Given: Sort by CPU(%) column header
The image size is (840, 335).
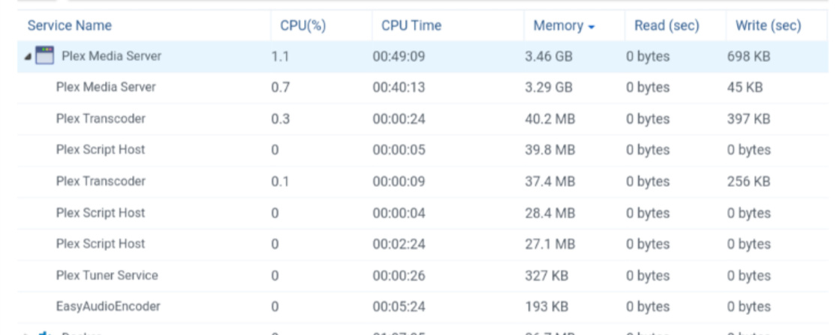Looking at the screenshot, I should click(303, 25).
